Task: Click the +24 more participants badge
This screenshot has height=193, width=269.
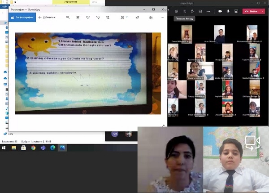Action: [x=115, y=134]
